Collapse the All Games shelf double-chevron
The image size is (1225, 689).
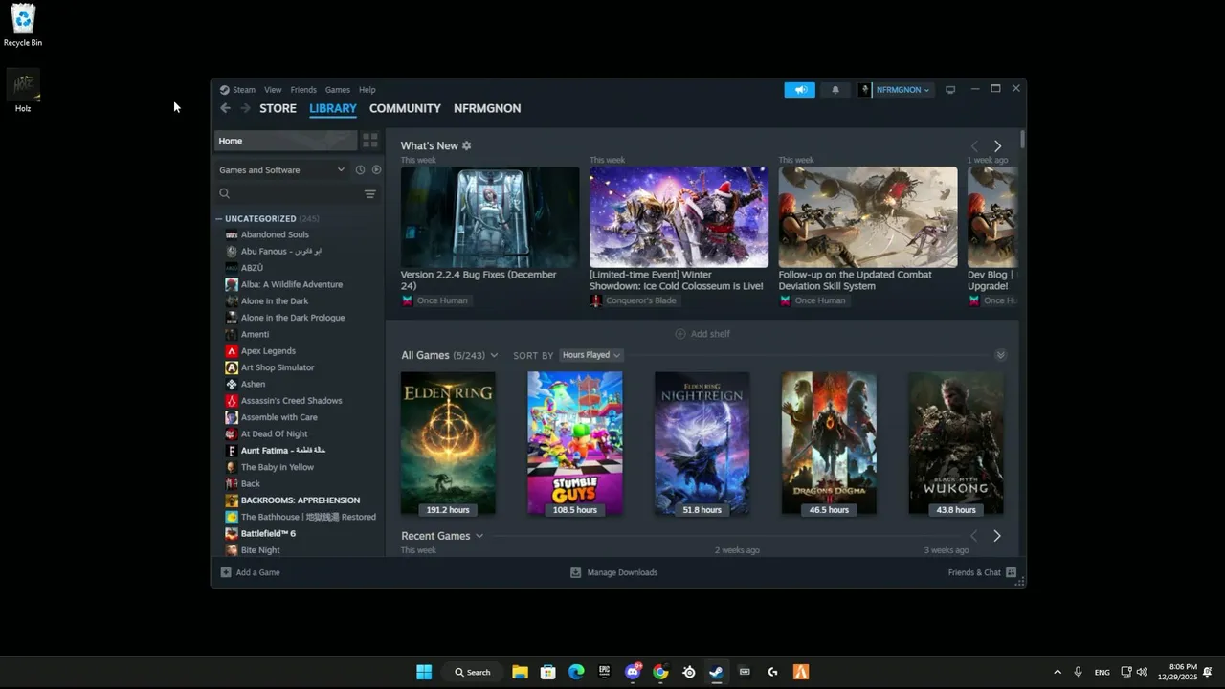[x=1000, y=355]
